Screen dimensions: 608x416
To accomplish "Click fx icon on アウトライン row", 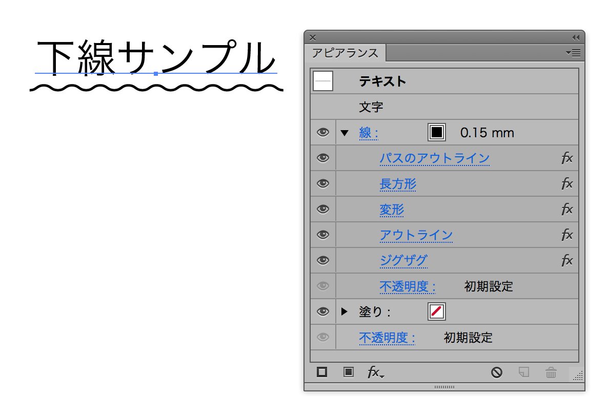I will (567, 235).
